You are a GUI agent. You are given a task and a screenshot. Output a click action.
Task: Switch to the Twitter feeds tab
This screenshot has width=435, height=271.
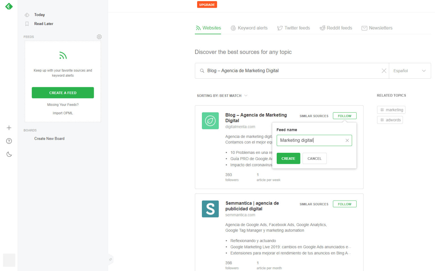(x=294, y=28)
